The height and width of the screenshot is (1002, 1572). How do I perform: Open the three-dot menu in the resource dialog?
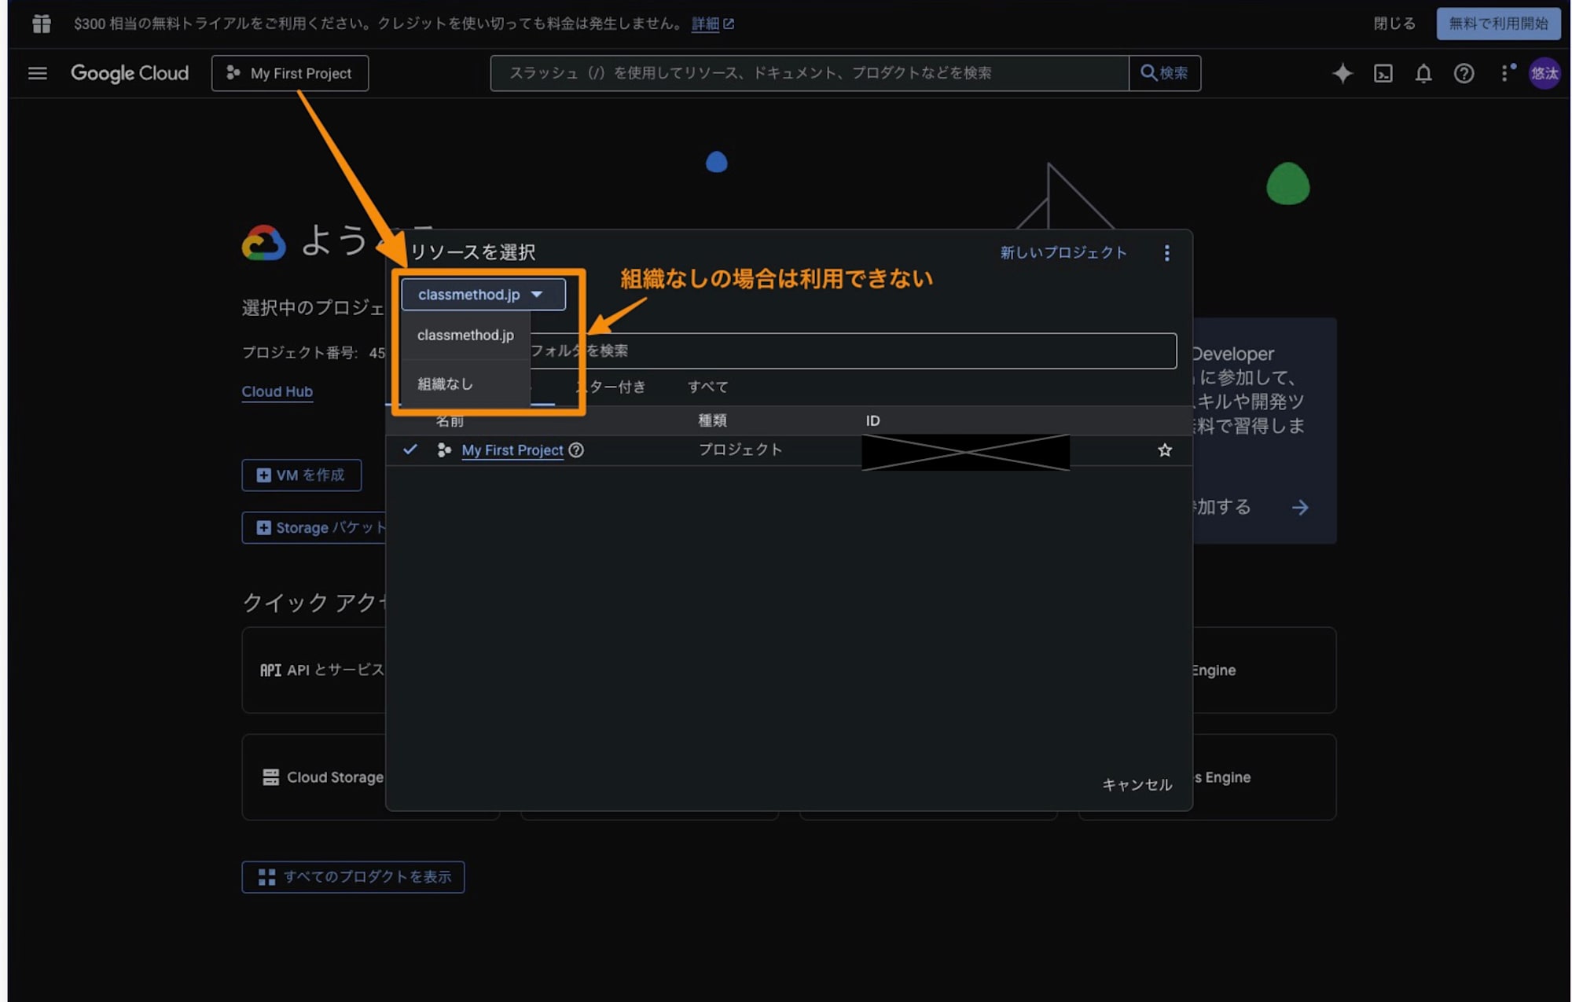tap(1168, 253)
